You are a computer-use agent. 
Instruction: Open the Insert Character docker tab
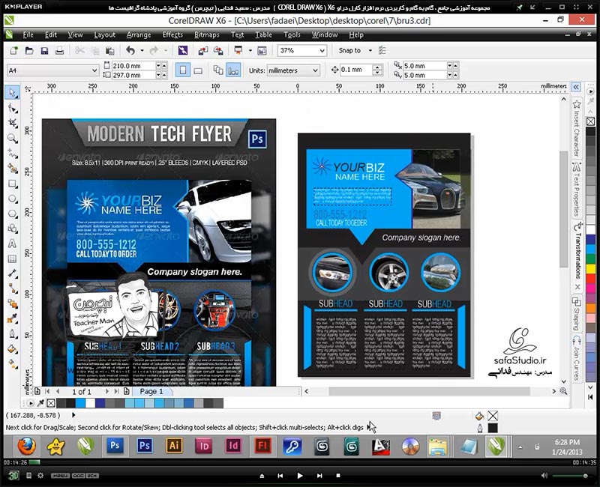(576, 128)
